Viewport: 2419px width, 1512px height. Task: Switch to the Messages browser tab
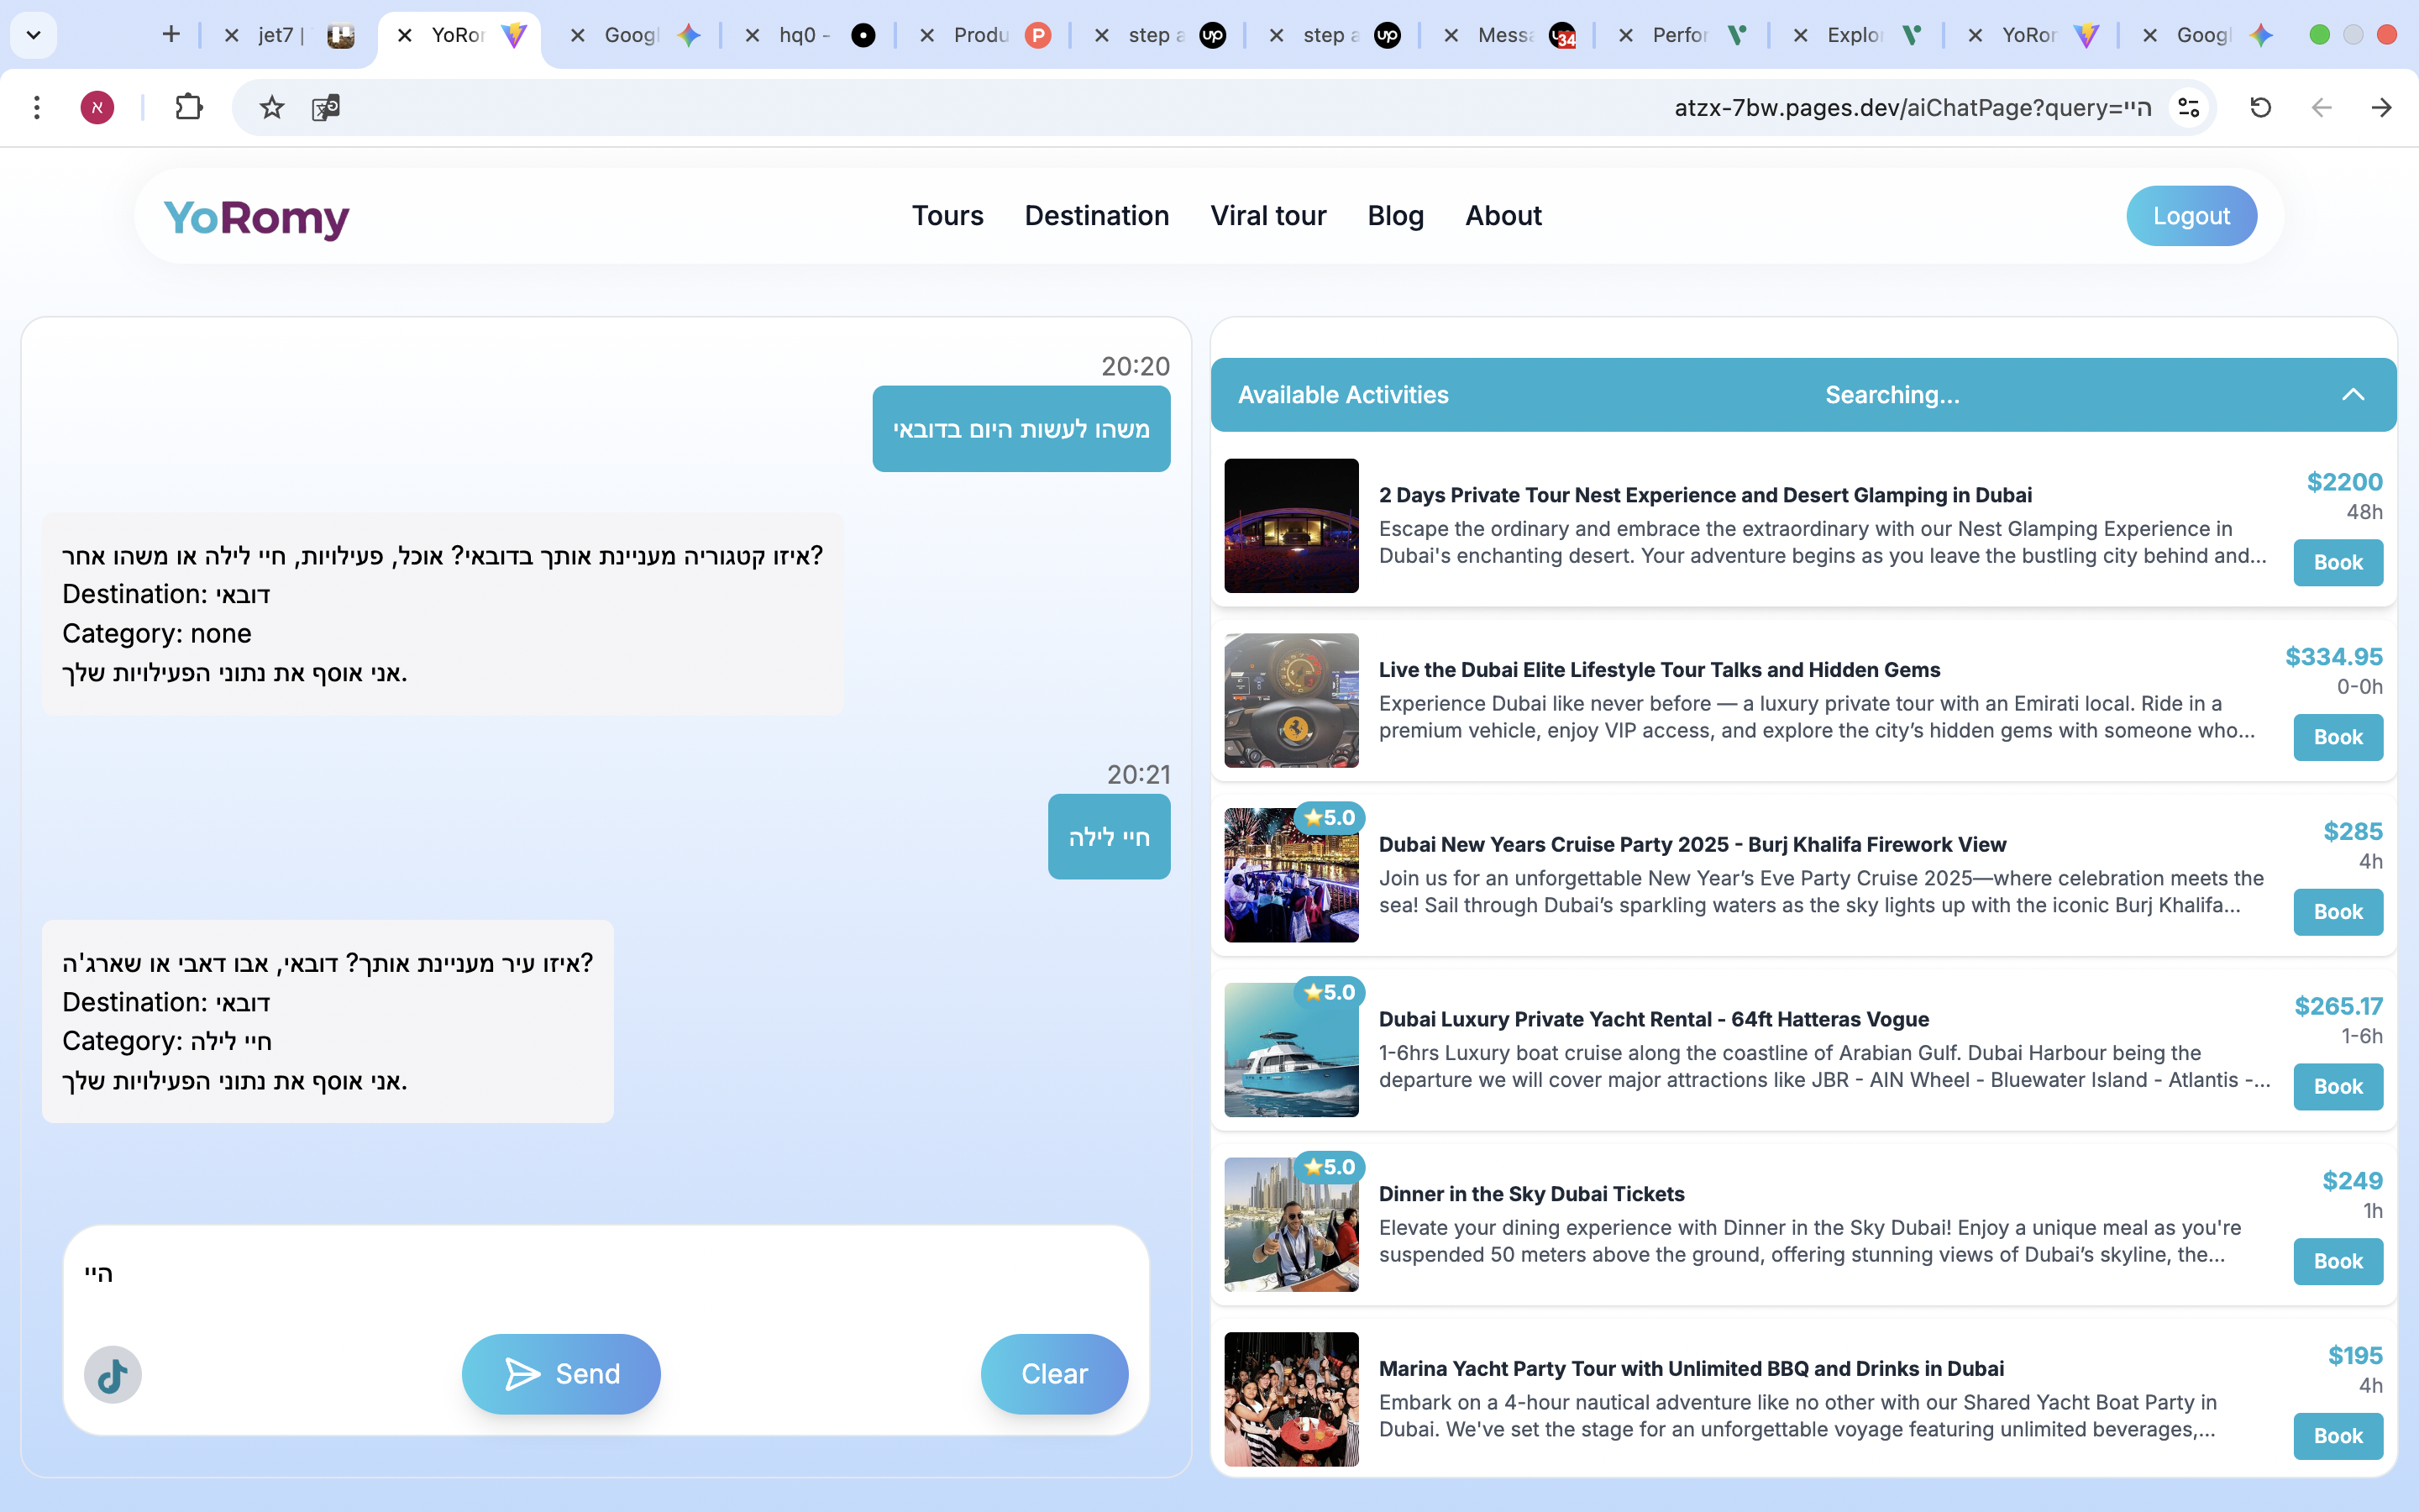click(1504, 35)
